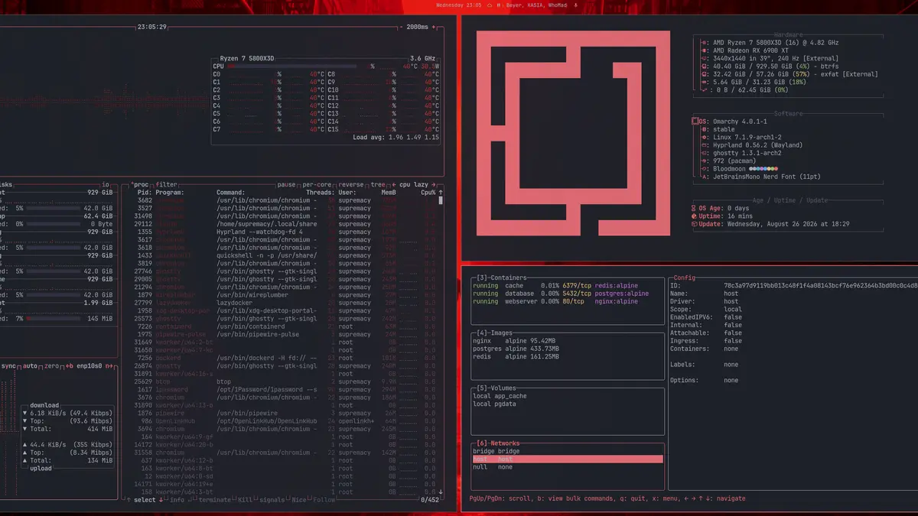This screenshot has height=516, width=918.
Task: Select the database postgres container
Action: 567,294
